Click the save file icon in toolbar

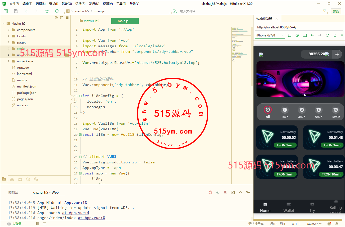16,11
